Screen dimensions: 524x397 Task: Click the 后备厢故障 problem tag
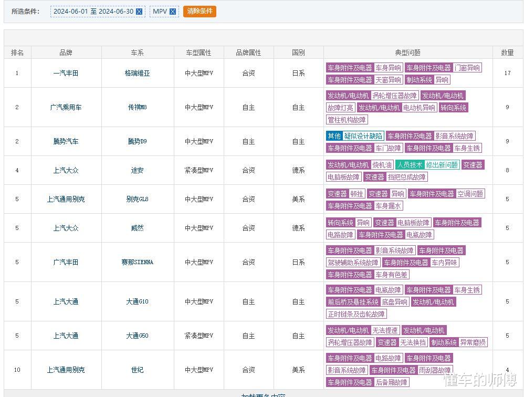(x=391, y=382)
